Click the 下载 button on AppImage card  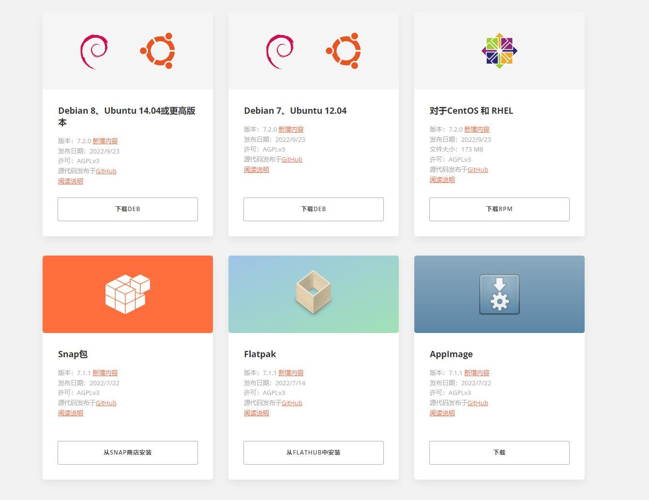coord(499,453)
